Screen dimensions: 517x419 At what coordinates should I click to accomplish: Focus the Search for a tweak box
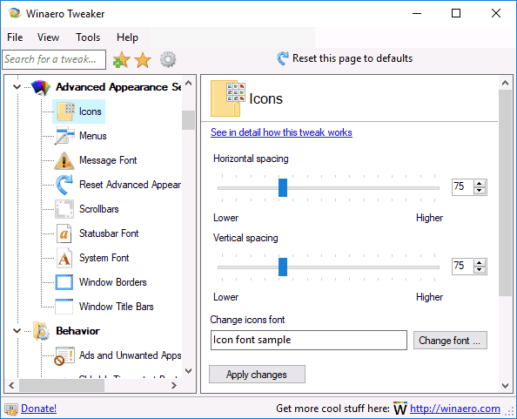(x=54, y=60)
